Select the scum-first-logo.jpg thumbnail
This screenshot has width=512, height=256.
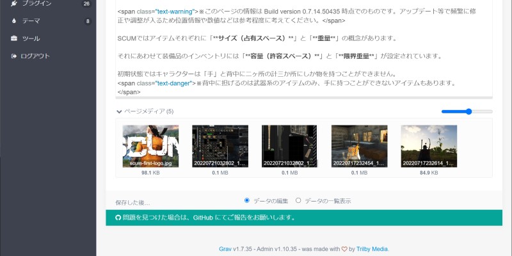[150, 147]
